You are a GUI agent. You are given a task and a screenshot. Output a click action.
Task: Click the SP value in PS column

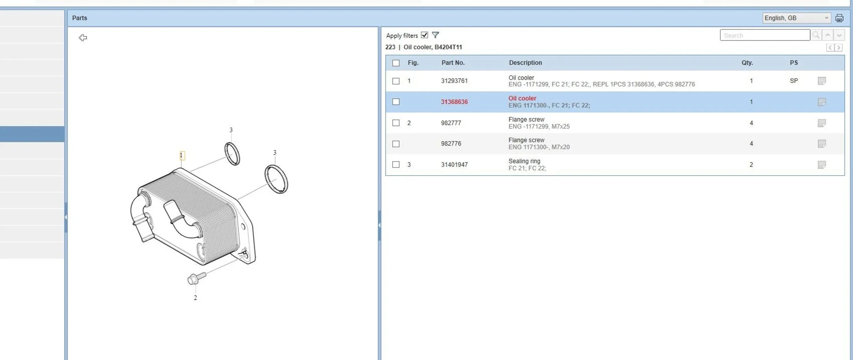(x=794, y=81)
